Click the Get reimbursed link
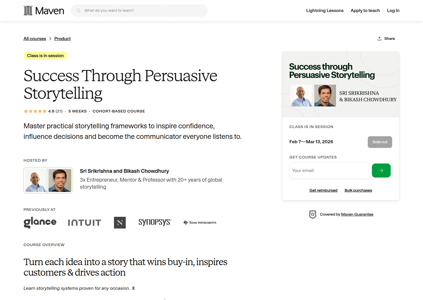The height and width of the screenshot is (300, 423). coord(323,190)
